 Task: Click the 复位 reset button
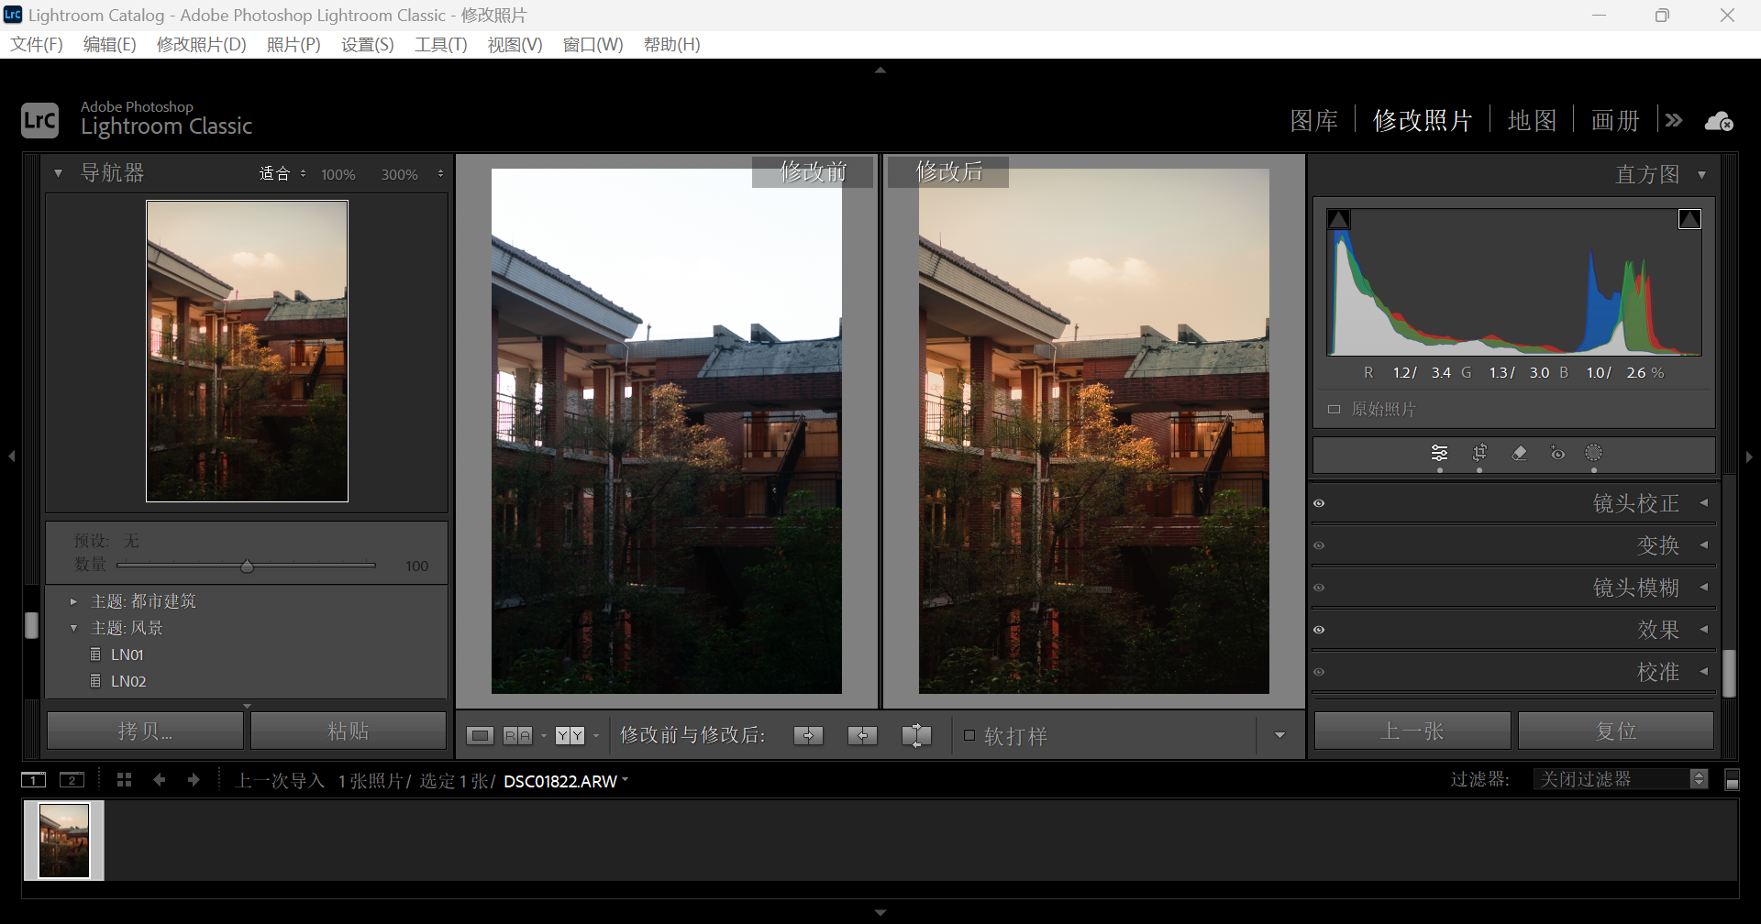pyautogui.click(x=1615, y=731)
